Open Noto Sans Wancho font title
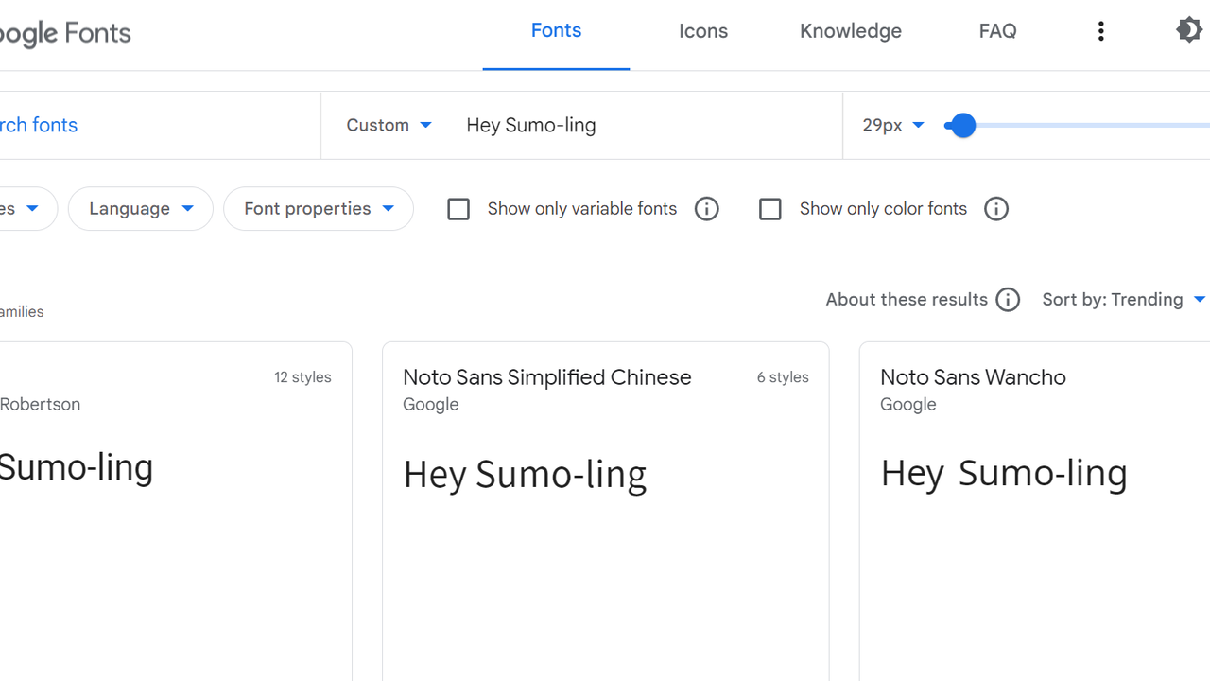 coord(973,377)
